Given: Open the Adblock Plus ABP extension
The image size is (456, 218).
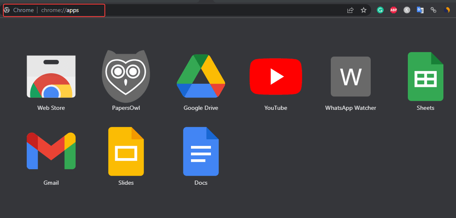Looking at the screenshot, I should (x=394, y=10).
